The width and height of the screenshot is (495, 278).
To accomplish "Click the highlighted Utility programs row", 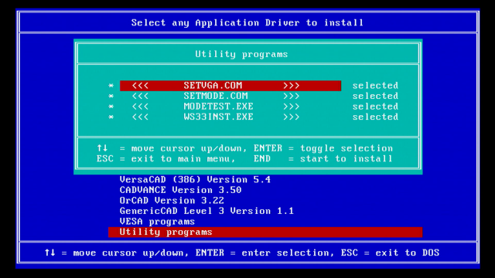I will point(265,232).
